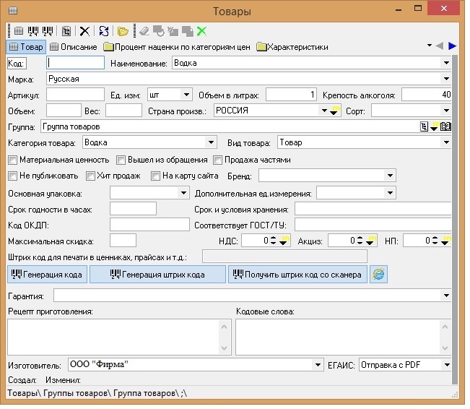Toggle the Хит продаж checkbox

(x=90, y=176)
